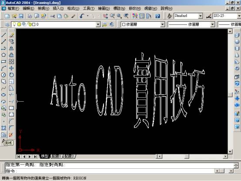Select the Circle draw tool
The width and height of the screenshot is (241, 181).
click(x=3, y=75)
